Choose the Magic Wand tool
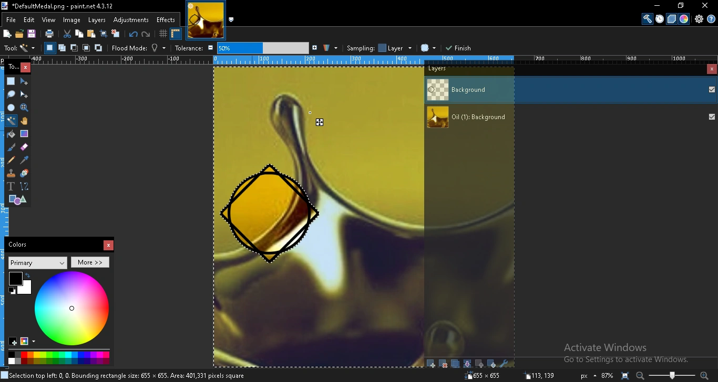The image size is (718, 382). pos(11,121)
